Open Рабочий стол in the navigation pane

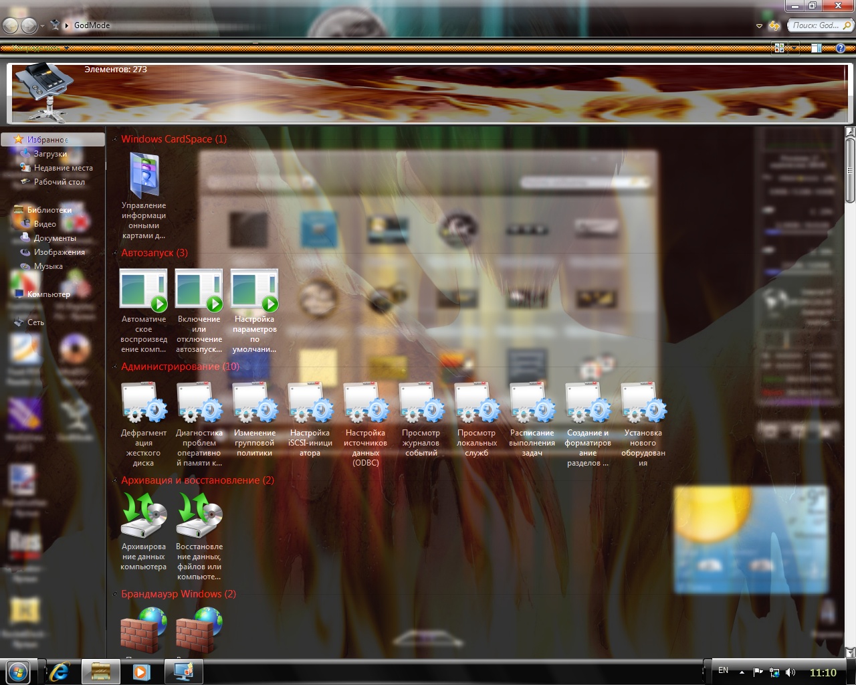click(60, 182)
